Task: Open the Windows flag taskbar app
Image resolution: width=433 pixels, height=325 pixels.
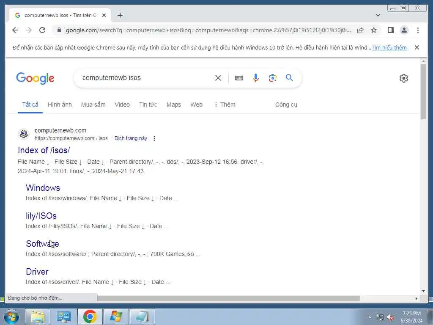Action: click(116, 317)
